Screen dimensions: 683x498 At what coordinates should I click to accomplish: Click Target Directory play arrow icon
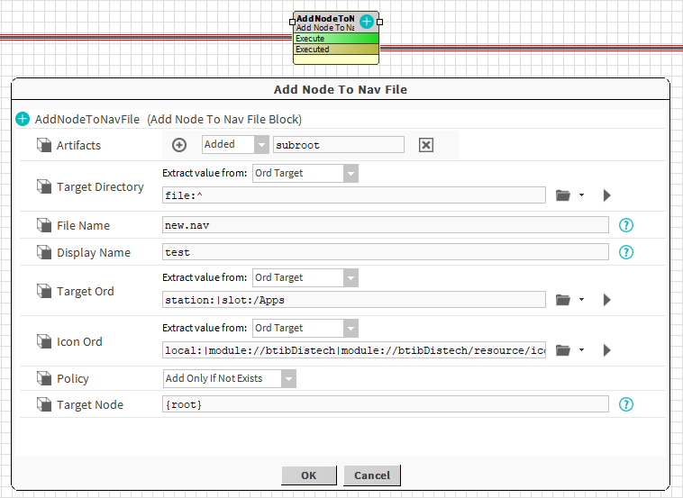point(606,195)
